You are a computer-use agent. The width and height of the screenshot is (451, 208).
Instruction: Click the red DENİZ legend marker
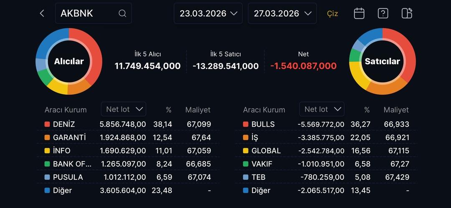click(x=47, y=124)
